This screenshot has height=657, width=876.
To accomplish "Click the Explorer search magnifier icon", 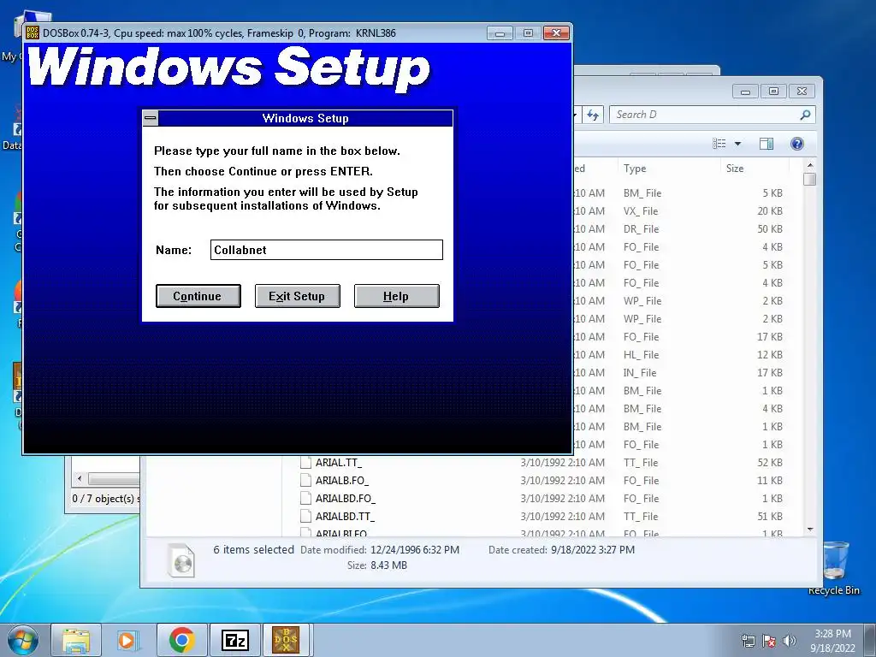I will click(805, 115).
